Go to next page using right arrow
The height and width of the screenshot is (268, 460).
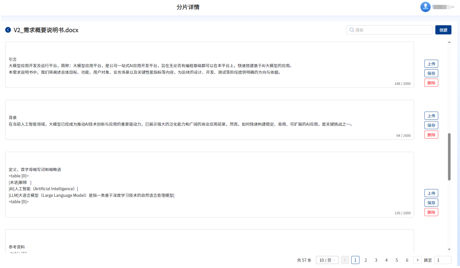(417, 260)
